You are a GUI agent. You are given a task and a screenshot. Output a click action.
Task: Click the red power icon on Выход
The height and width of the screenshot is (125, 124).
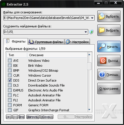[x=103, y=61]
